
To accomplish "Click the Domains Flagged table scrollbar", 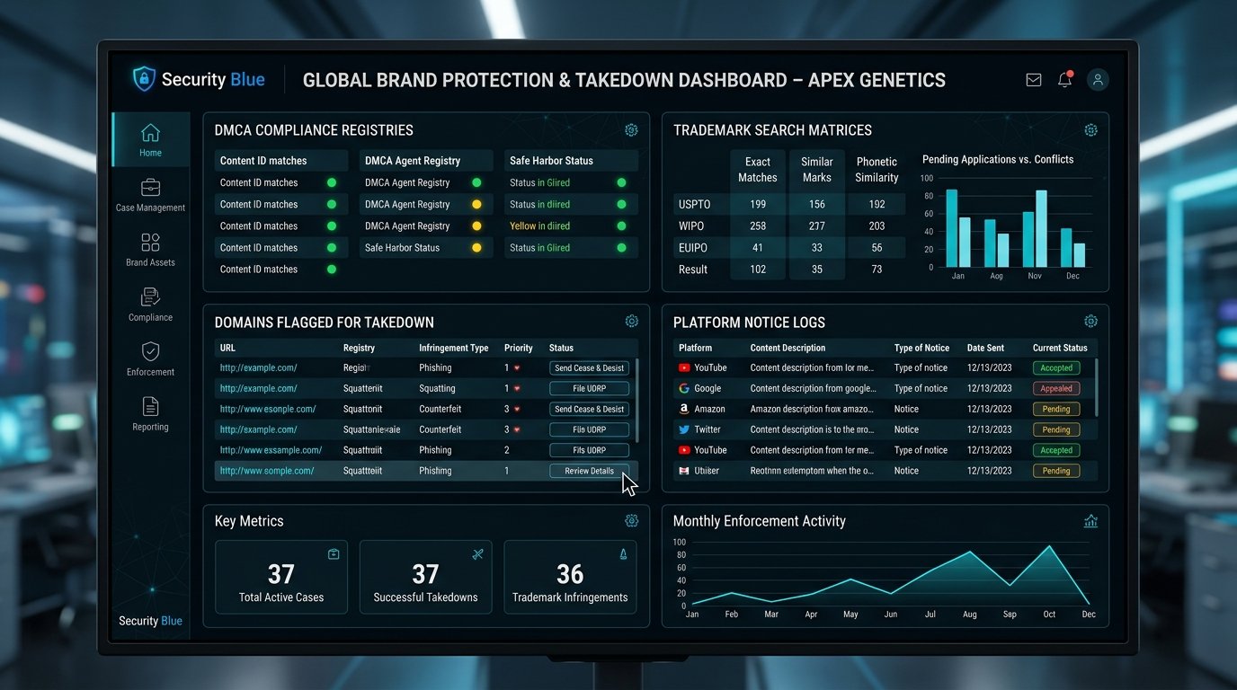I will [637, 400].
